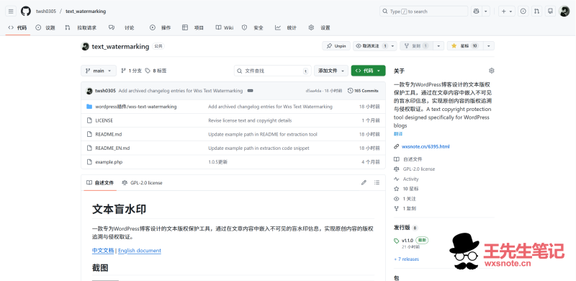Screen dimensions: 576x281
Task: Open user profile avatar menu
Action: point(564,12)
